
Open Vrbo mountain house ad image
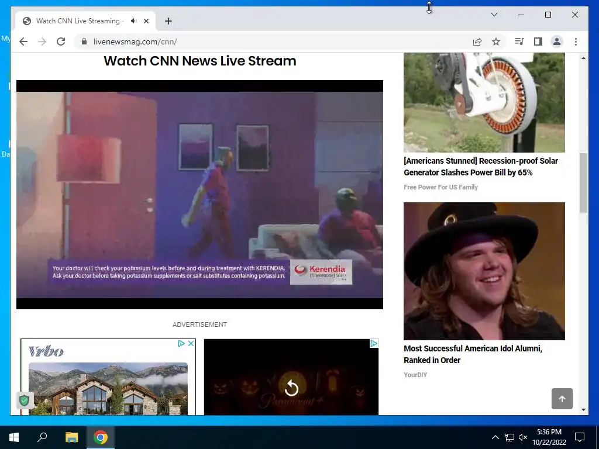[x=108, y=389]
